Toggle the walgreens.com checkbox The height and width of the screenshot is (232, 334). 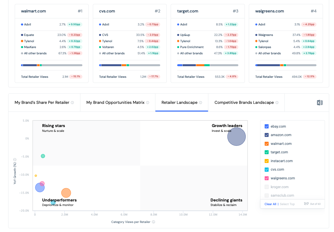click(x=266, y=178)
